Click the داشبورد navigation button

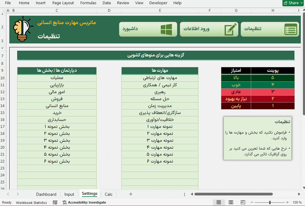coord(148,29)
